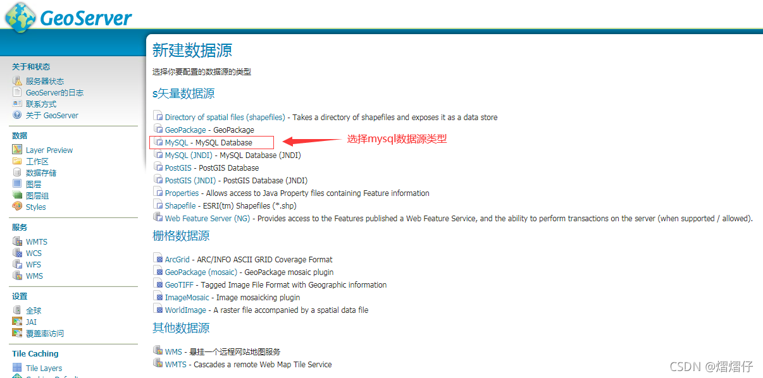This screenshot has width=763, height=378.
Task: Open the 数据存储 page
Action: click(40, 172)
